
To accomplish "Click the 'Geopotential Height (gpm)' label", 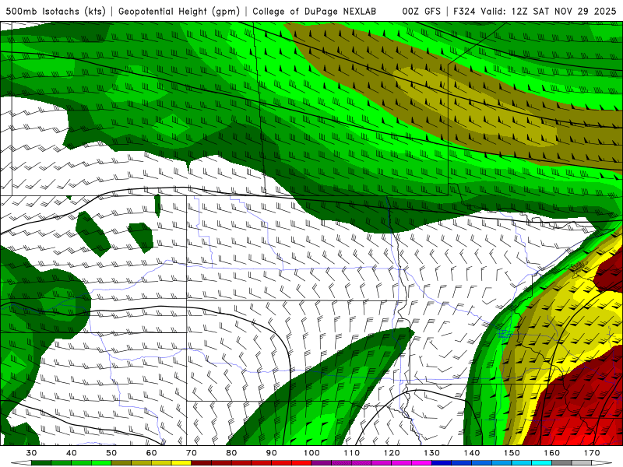I will [179, 11].
